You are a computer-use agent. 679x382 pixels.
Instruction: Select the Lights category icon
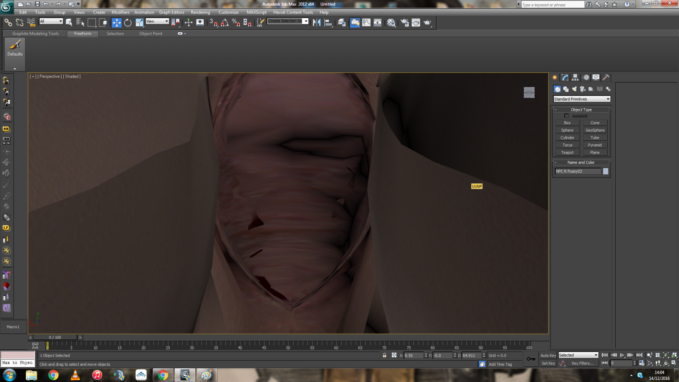click(574, 89)
